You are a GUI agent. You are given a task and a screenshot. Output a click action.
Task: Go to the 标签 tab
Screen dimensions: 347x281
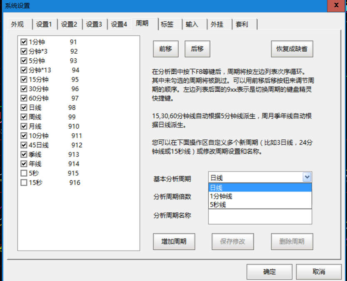(x=167, y=25)
